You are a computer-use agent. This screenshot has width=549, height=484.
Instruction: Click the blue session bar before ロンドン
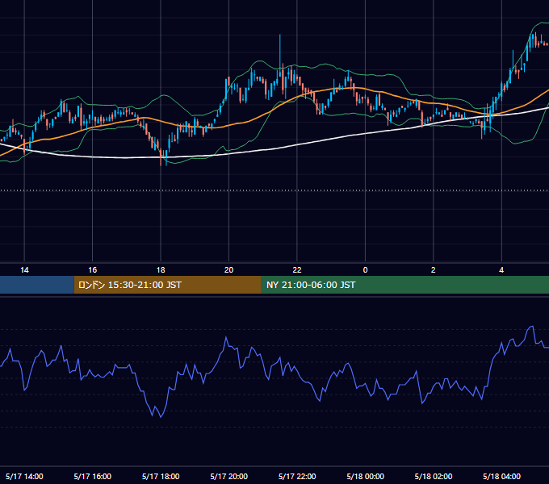[37, 285]
